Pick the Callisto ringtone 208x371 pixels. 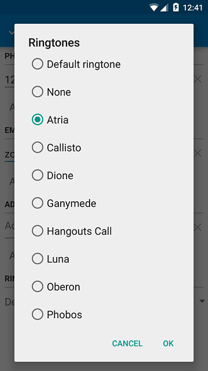(104, 148)
